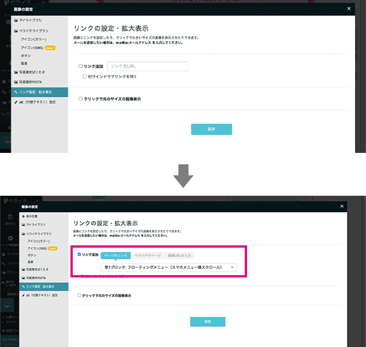The image size is (366, 347).
Task: Uncheck the ticked リンク追加 checkbox
Action: click(x=80, y=255)
